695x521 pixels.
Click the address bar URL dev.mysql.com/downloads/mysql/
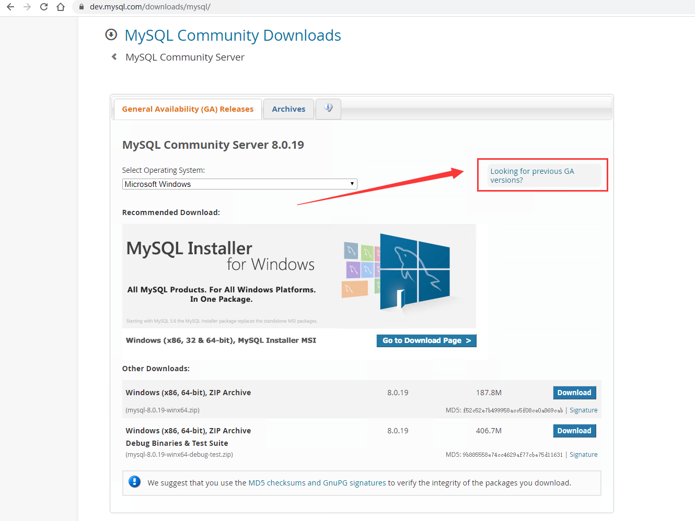[x=150, y=7]
